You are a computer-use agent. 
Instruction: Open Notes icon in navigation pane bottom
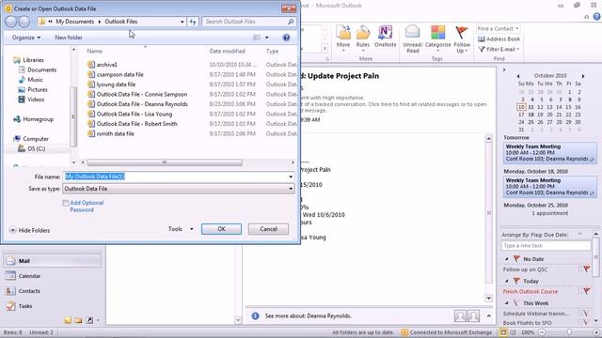68,320
